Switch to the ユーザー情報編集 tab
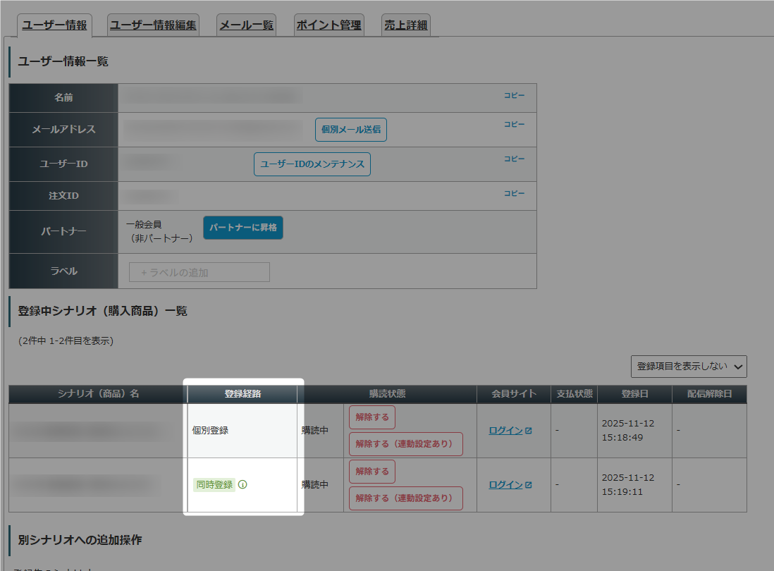 point(153,25)
